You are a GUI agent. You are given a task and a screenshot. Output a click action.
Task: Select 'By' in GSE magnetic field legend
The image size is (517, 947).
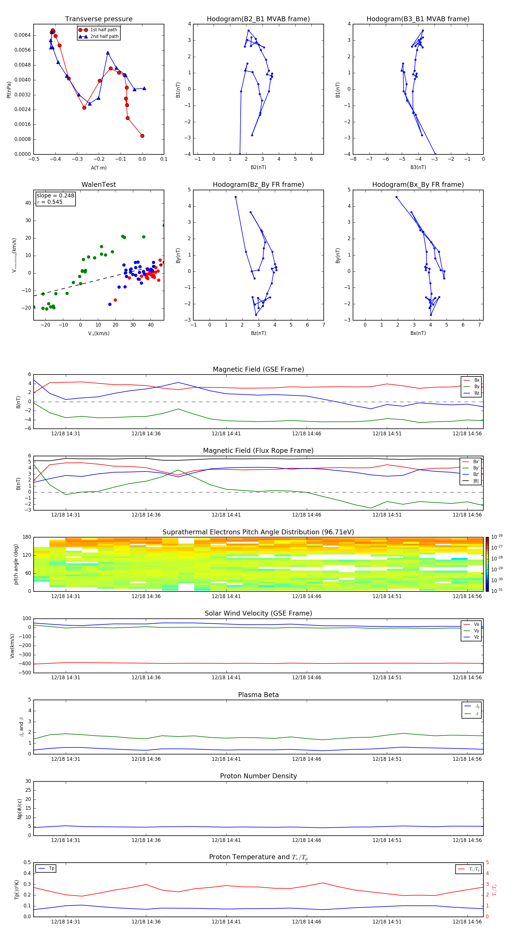472,386
